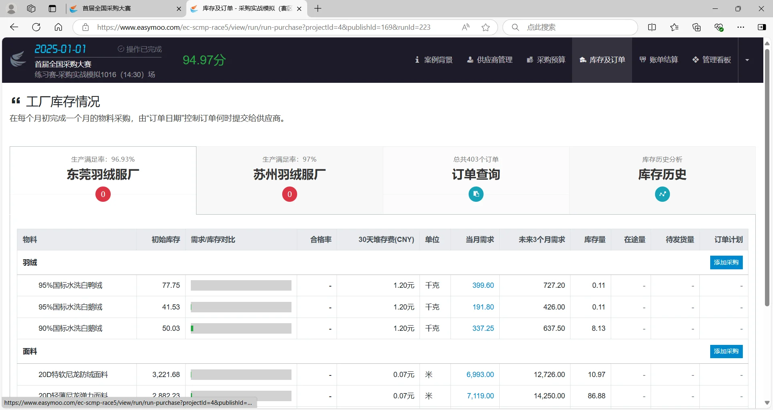The height and width of the screenshot is (410, 773).
Task: Add this page to favorites star
Action: coord(486,27)
